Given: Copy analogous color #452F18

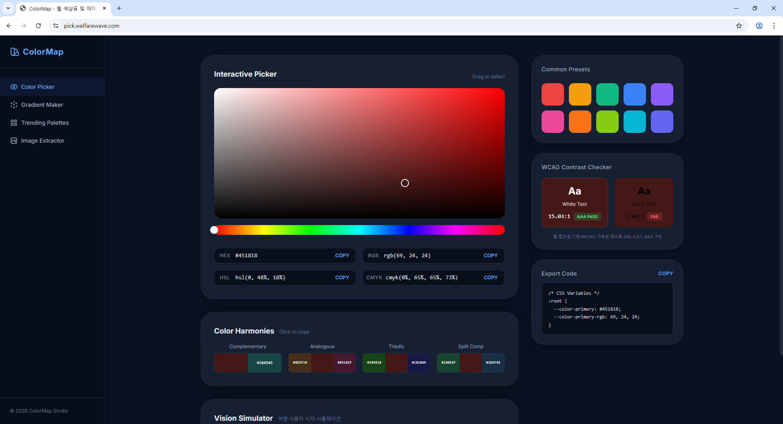Looking at the screenshot, I should coord(300,363).
